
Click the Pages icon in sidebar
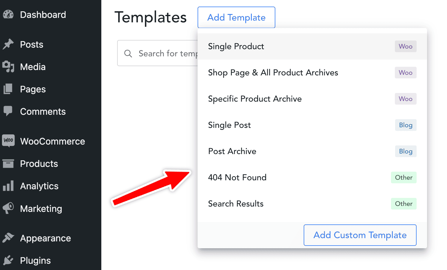[8, 89]
